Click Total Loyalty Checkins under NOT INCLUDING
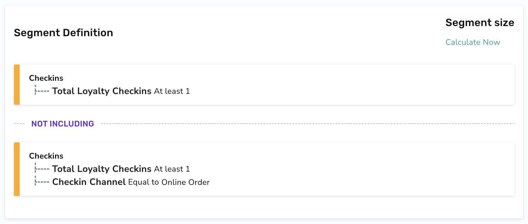Image resolution: width=528 pixels, height=224 pixels. coord(102,169)
